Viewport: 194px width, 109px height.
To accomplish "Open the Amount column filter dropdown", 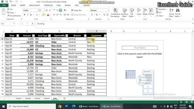I will pos(33,36).
